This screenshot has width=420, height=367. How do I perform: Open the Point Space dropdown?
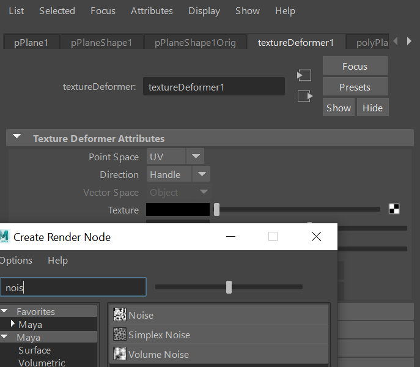pyautogui.click(x=195, y=157)
